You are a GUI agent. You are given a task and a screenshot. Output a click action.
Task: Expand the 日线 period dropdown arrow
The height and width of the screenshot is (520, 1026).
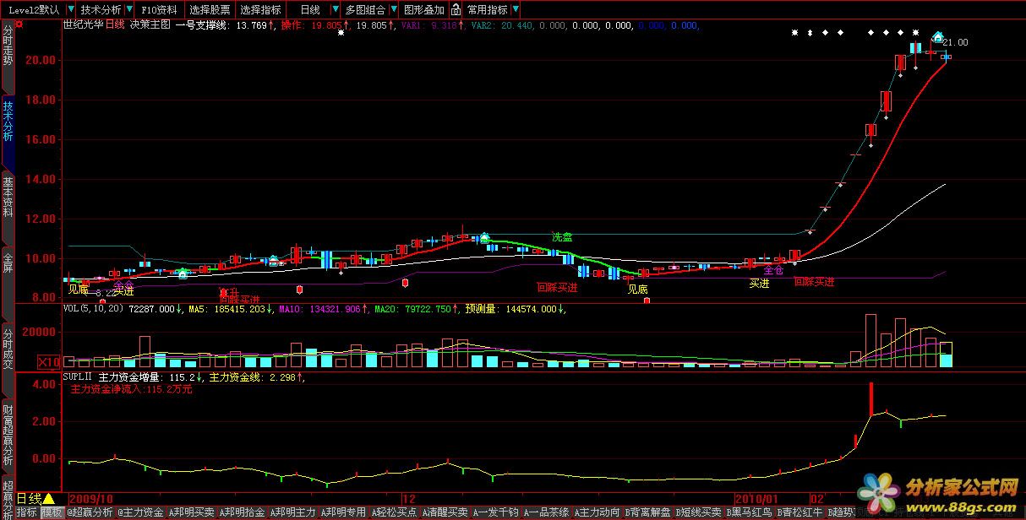tap(334, 10)
